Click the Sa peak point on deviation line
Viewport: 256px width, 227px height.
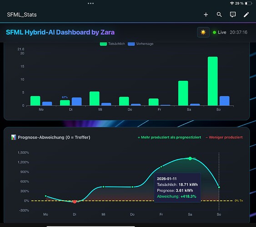[x=190, y=158]
